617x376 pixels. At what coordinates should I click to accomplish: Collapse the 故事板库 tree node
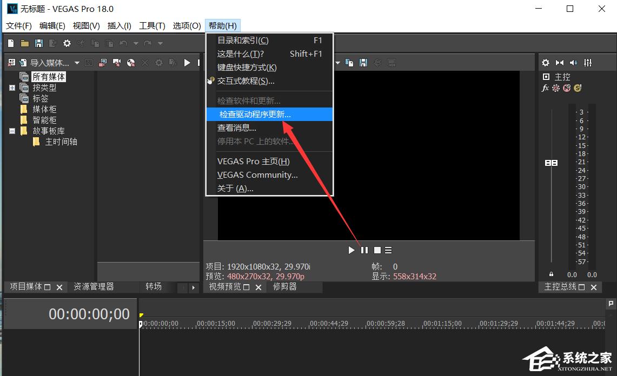click(x=12, y=131)
